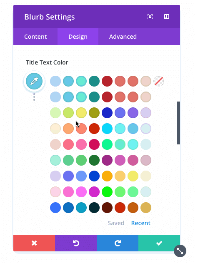Click the fullscreen expand modal icon

pyautogui.click(x=150, y=17)
